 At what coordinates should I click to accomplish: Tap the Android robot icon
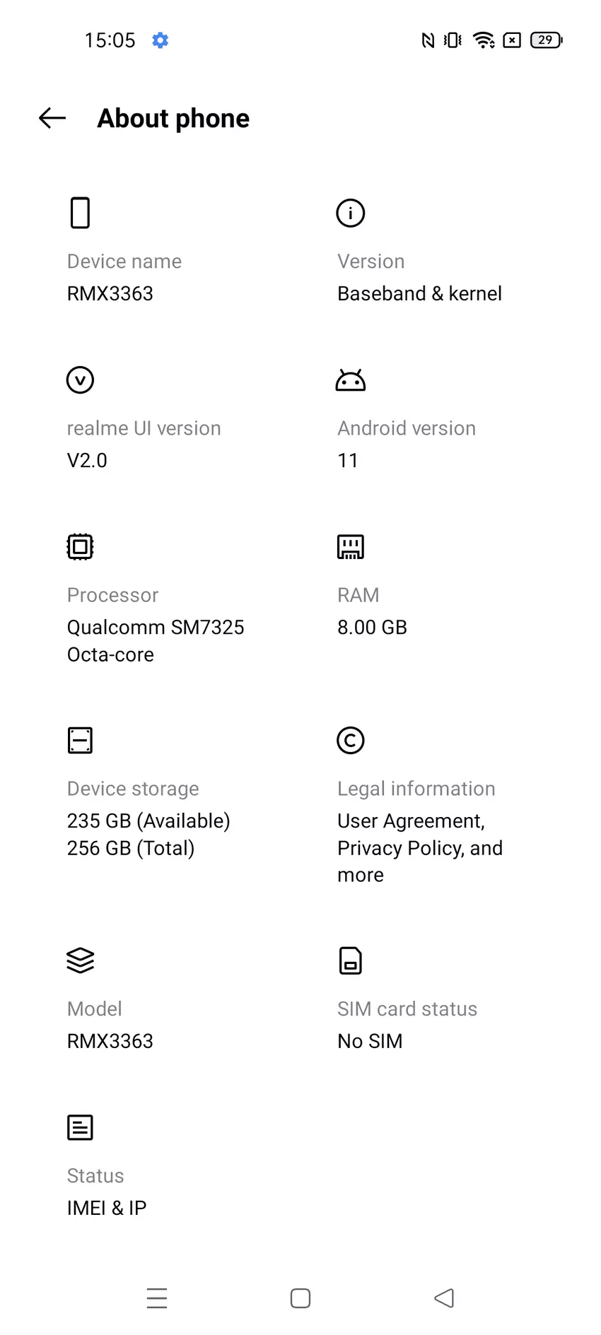tap(350, 380)
